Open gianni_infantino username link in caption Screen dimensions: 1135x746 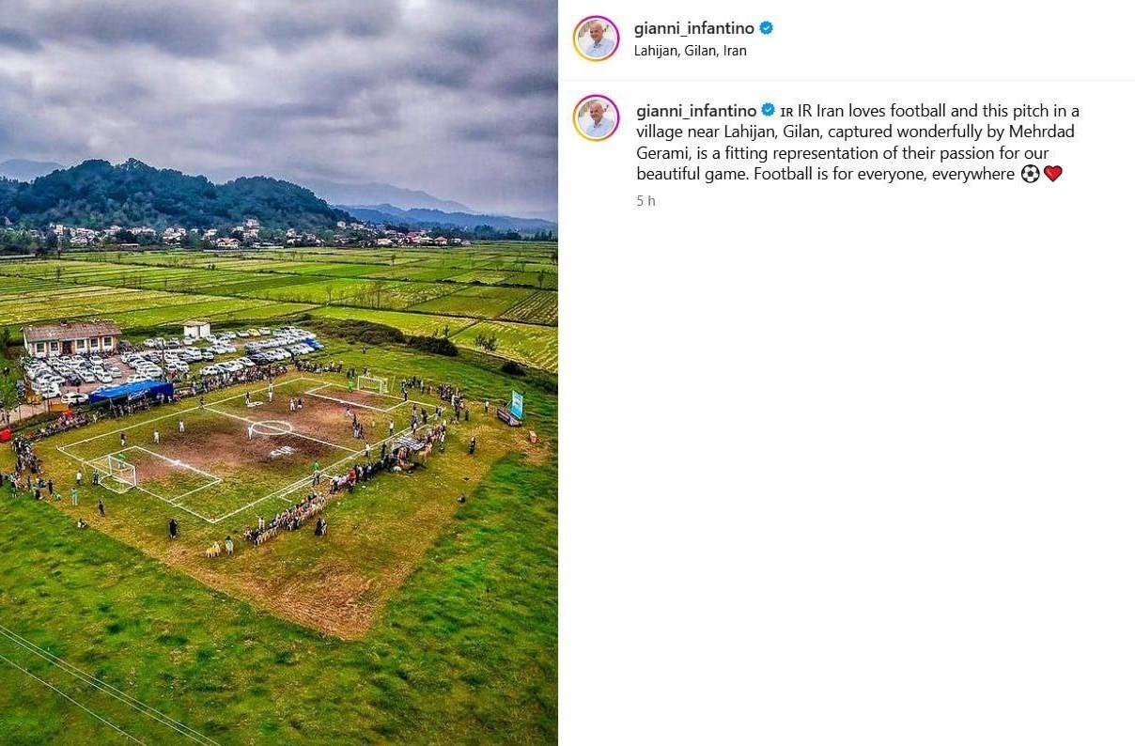click(696, 111)
